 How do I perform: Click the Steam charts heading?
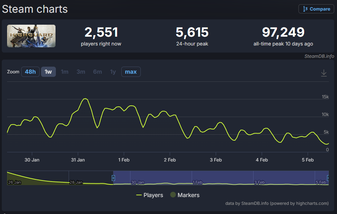(x=35, y=9)
